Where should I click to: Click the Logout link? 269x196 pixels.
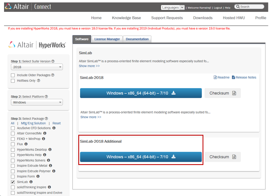[218, 8]
